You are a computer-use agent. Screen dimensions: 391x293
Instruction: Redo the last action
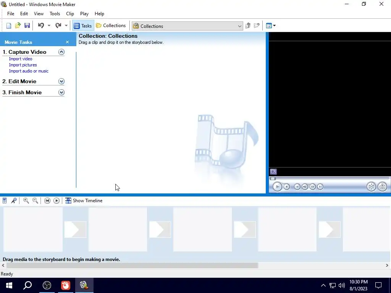coord(58,26)
